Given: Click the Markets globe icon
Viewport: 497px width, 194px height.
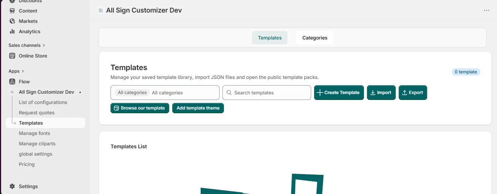Looking at the screenshot, I should point(12,21).
